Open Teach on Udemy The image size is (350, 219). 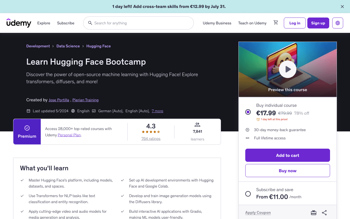[252, 23]
